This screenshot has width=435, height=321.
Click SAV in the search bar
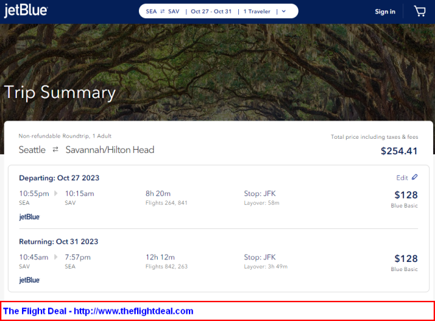[173, 12]
